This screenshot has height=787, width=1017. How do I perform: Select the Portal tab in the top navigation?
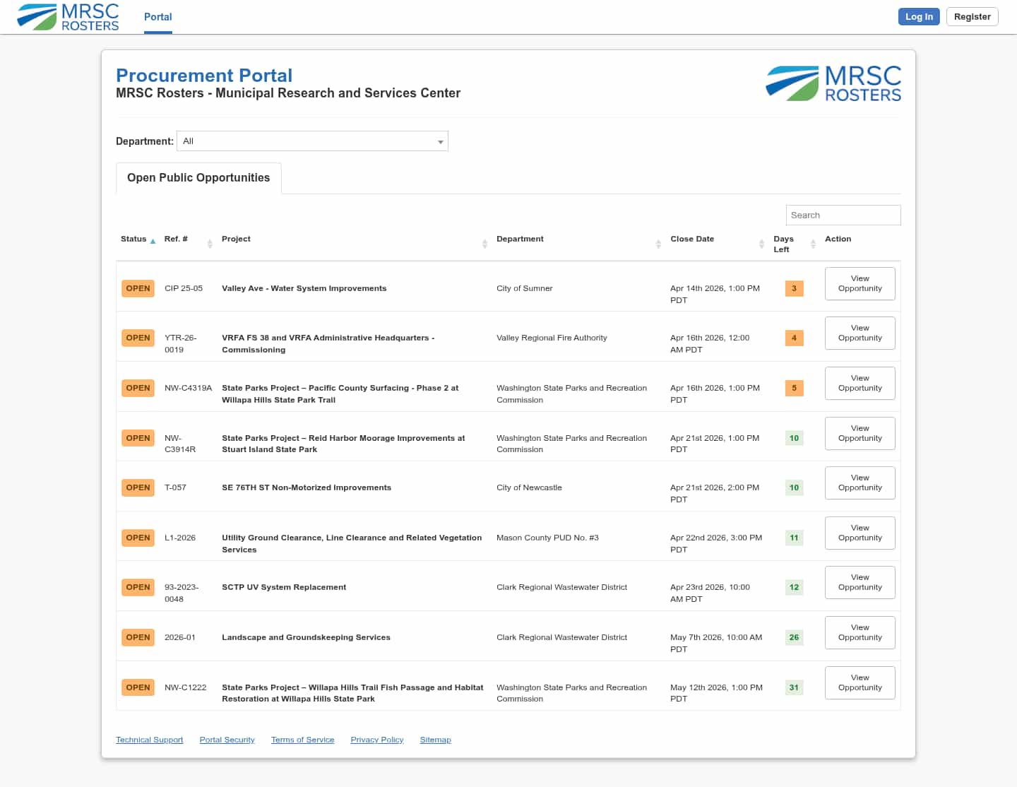(x=157, y=17)
